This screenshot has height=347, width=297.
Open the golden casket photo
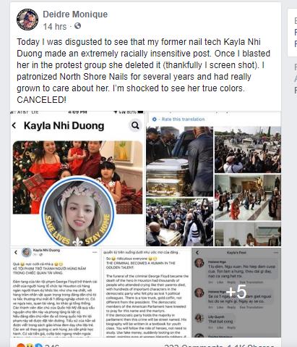coord(179,162)
